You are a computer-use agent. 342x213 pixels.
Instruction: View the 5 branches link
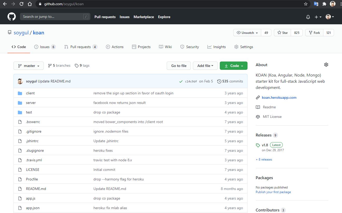click(59, 66)
